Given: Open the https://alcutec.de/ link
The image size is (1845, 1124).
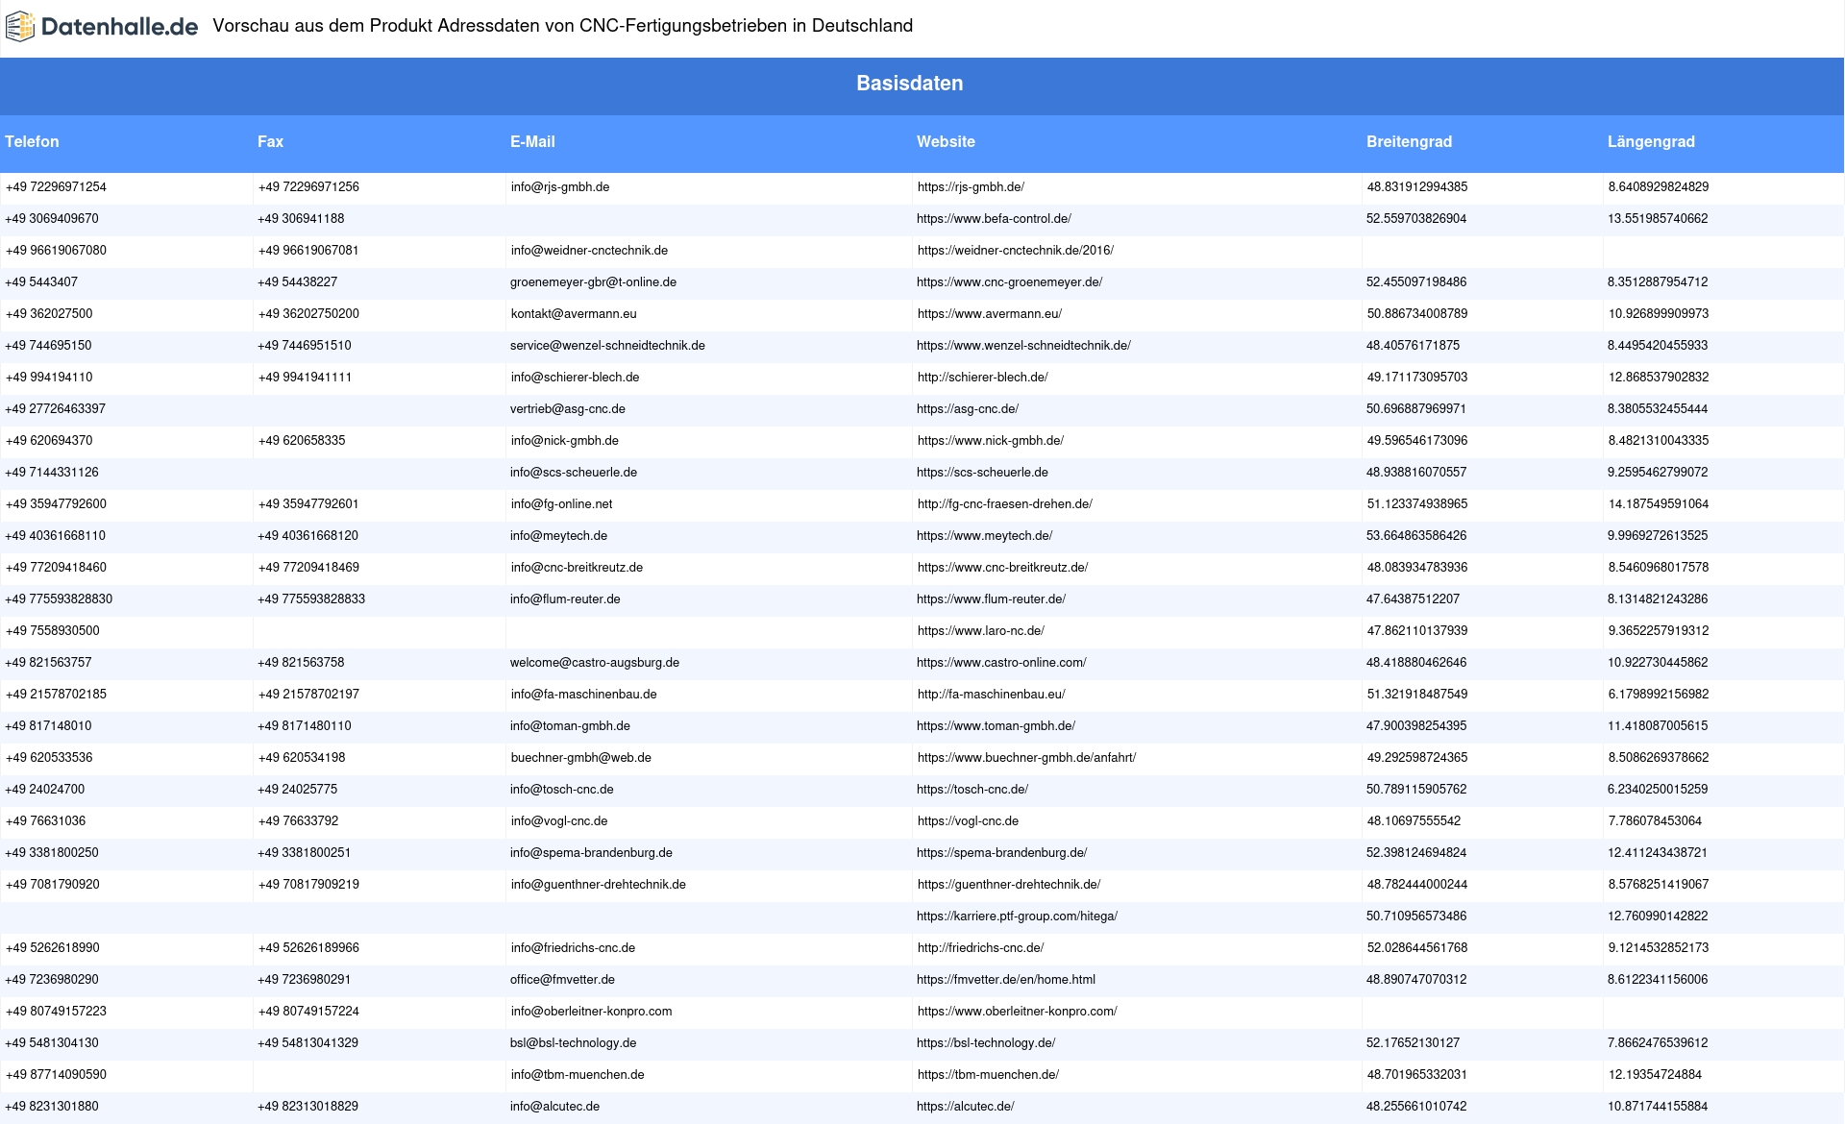Looking at the screenshot, I should tap(966, 1107).
